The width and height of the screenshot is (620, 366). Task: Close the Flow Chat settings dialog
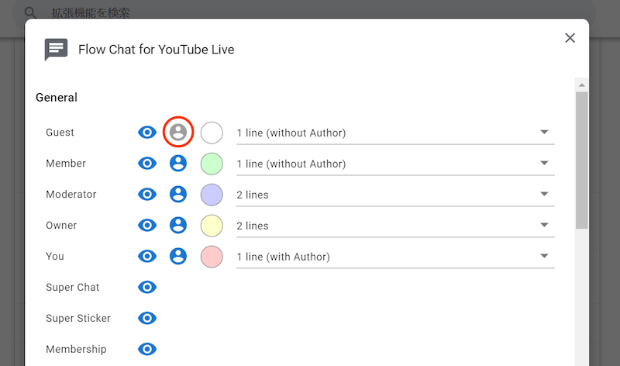tap(570, 38)
